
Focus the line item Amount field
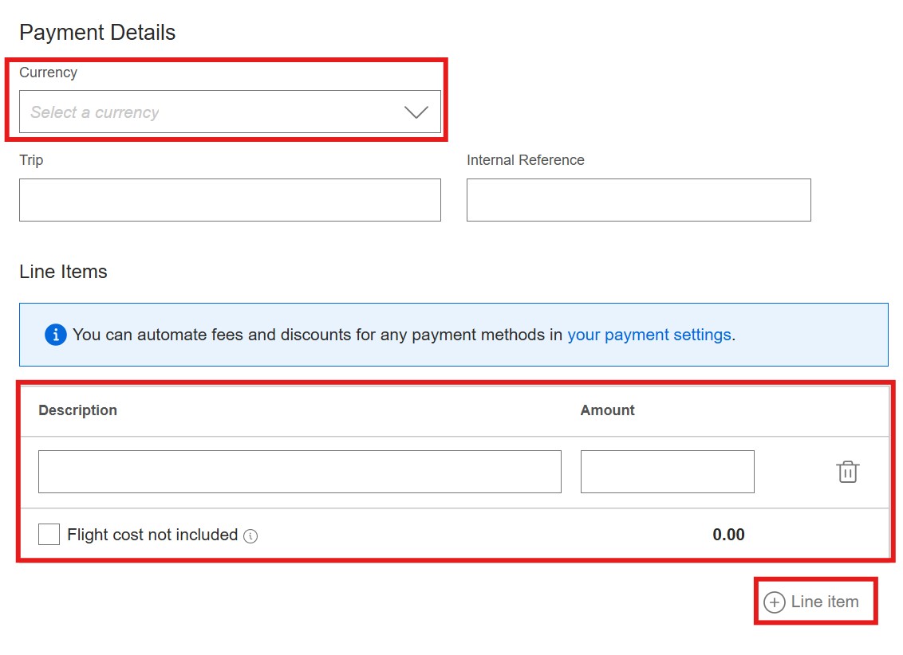click(x=668, y=472)
